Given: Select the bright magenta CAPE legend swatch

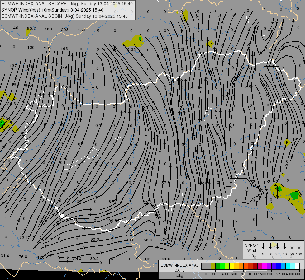Looking at the screenshot, I should [264, 266].
